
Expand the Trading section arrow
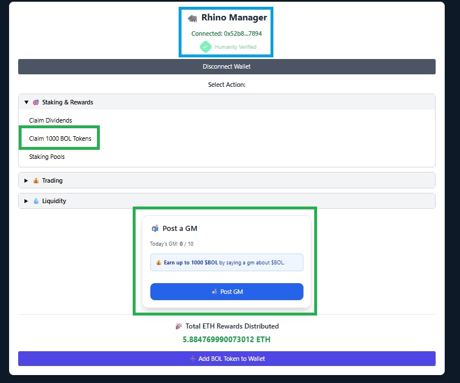[26, 180]
